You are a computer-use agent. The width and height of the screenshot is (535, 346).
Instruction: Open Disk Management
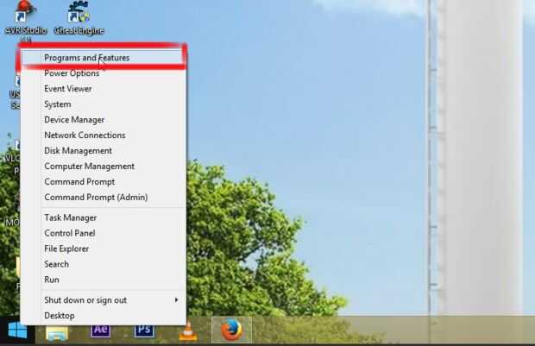[104, 150]
